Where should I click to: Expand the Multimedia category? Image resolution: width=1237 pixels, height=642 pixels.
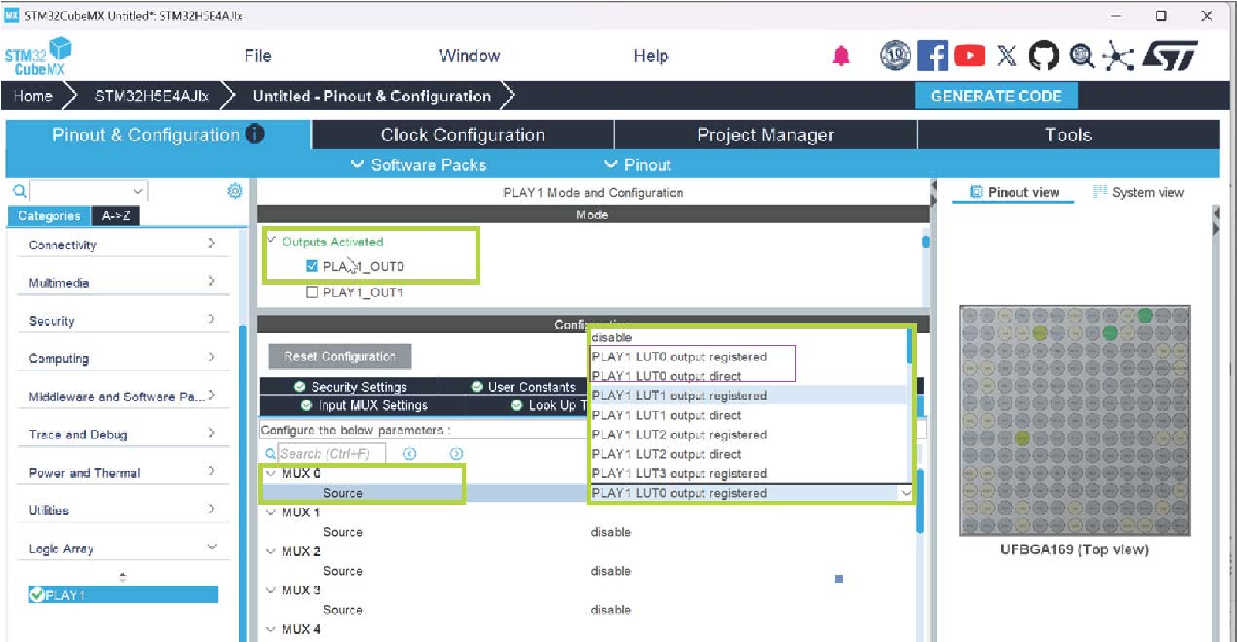[212, 282]
